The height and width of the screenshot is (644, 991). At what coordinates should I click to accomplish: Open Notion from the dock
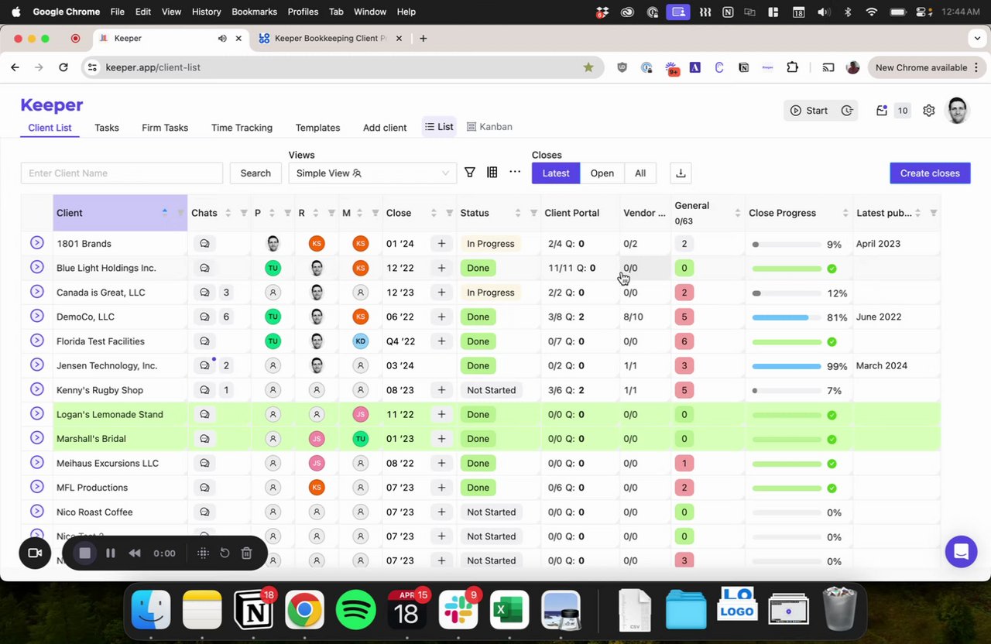253,611
